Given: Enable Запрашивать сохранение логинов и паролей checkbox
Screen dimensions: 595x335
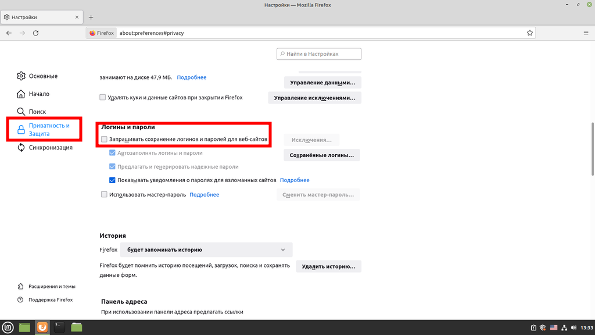Looking at the screenshot, I should coord(105,140).
